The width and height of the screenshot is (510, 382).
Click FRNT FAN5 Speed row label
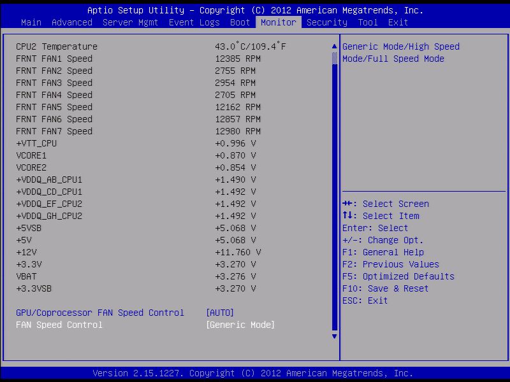54,107
